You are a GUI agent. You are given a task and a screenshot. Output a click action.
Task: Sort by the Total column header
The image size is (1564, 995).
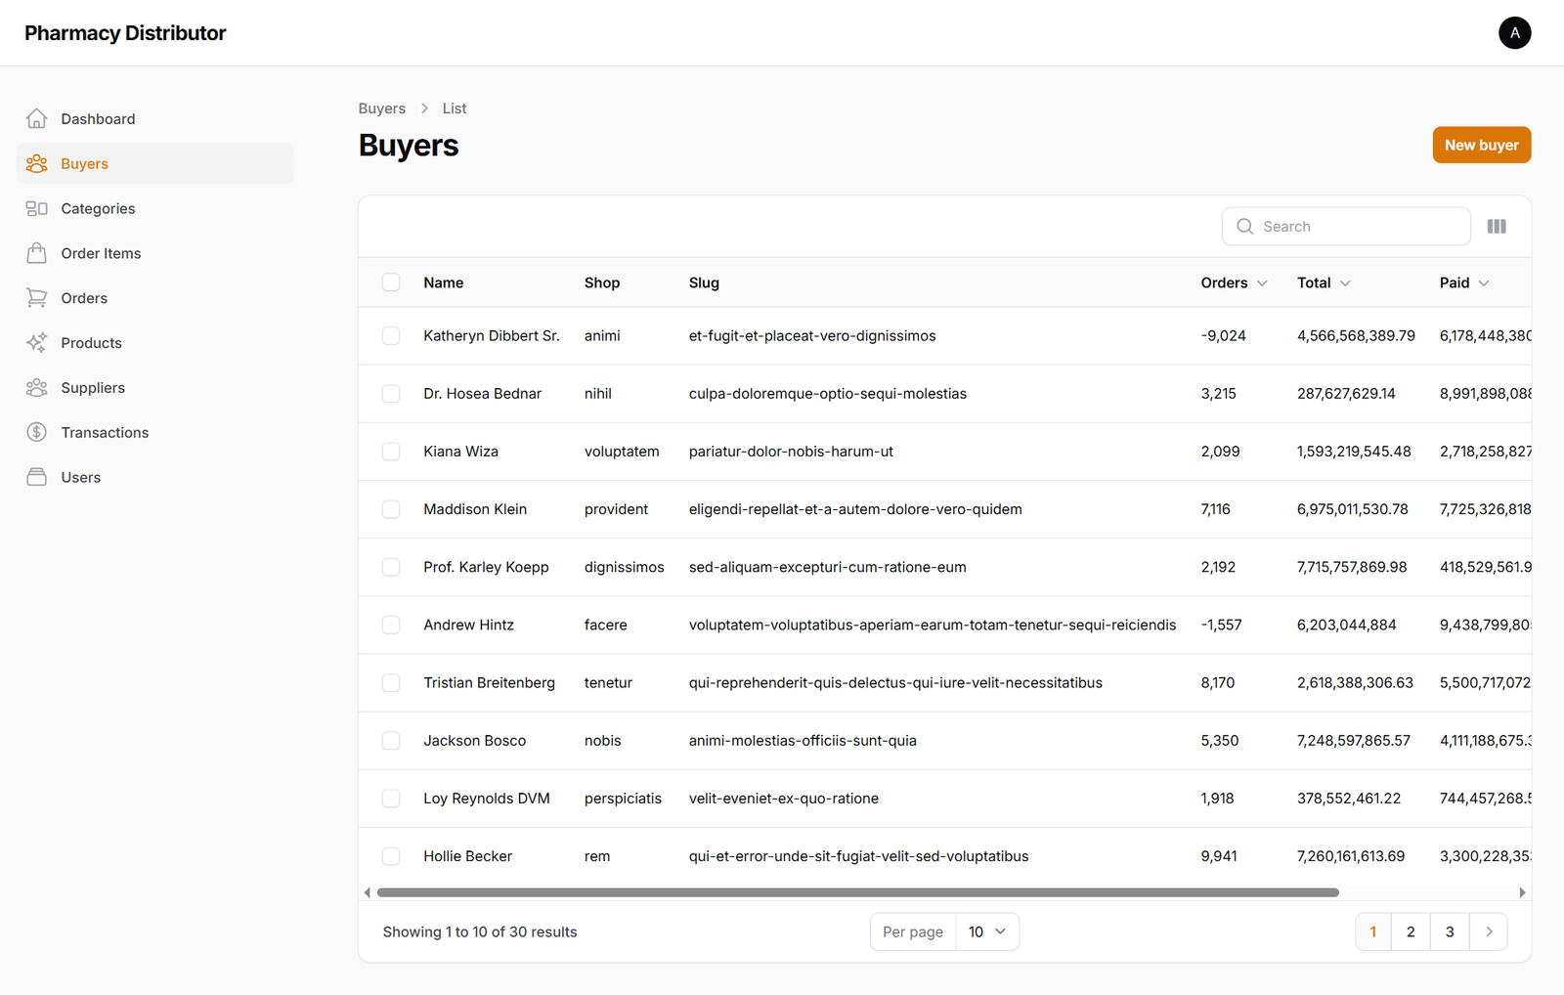[x=1323, y=282]
